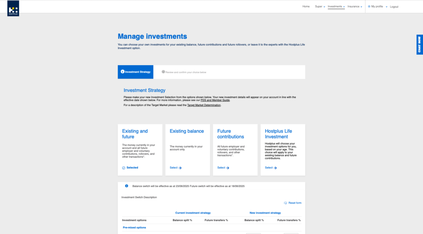
Task: Click the Investment Strategy step number icon
Action: [122, 72]
